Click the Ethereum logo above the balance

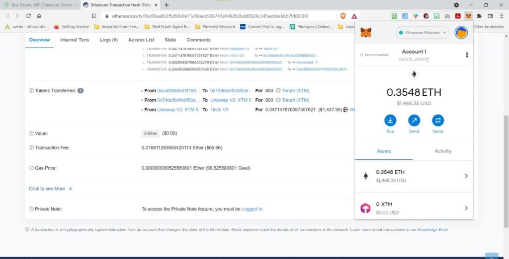pos(414,74)
